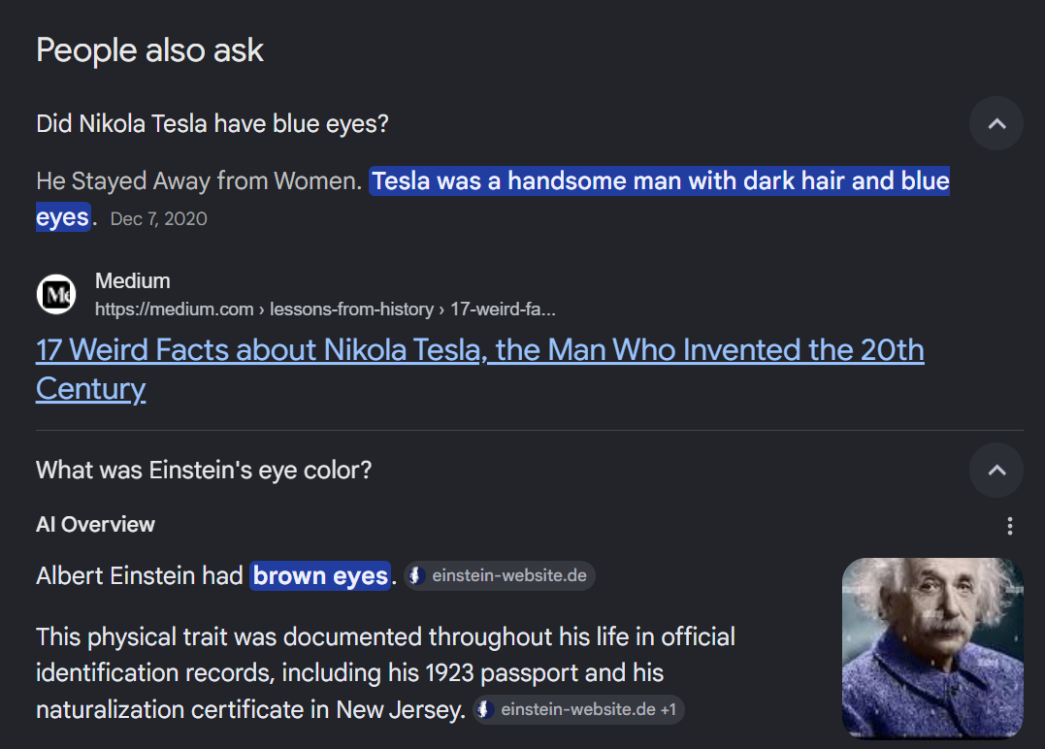This screenshot has width=1045, height=749.
Task: Click the favicon in the +1 sources chip
Action: tap(485, 709)
